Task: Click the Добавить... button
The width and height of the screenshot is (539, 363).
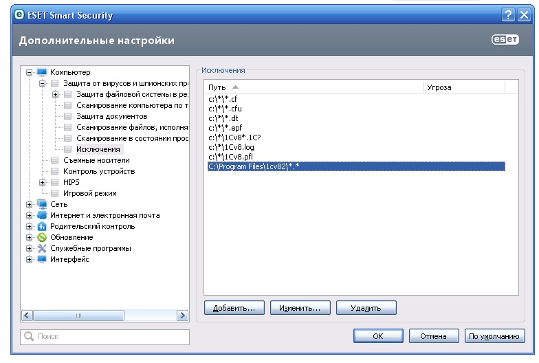Action: pos(234,308)
